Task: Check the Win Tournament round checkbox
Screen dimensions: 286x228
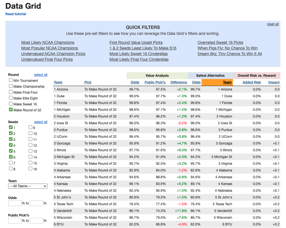Action: (x=11, y=80)
